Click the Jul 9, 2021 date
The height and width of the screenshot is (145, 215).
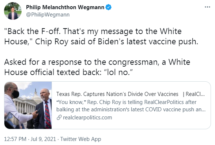[x=43, y=139]
